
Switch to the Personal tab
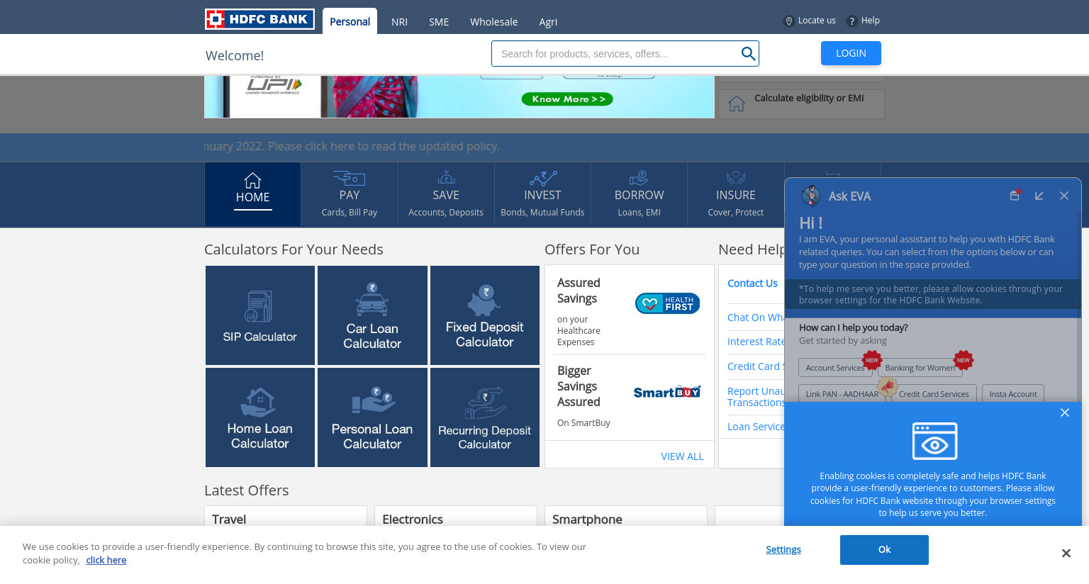tap(350, 21)
